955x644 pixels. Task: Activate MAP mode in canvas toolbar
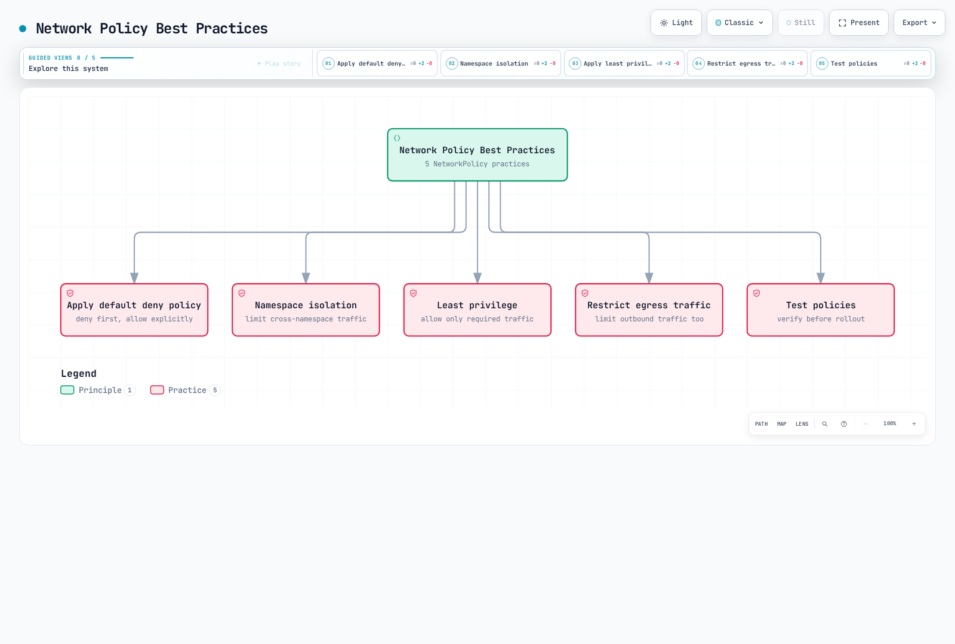(x=782, y=424)
